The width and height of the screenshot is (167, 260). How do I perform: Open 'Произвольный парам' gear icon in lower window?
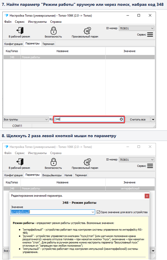[x=87, y=162]
